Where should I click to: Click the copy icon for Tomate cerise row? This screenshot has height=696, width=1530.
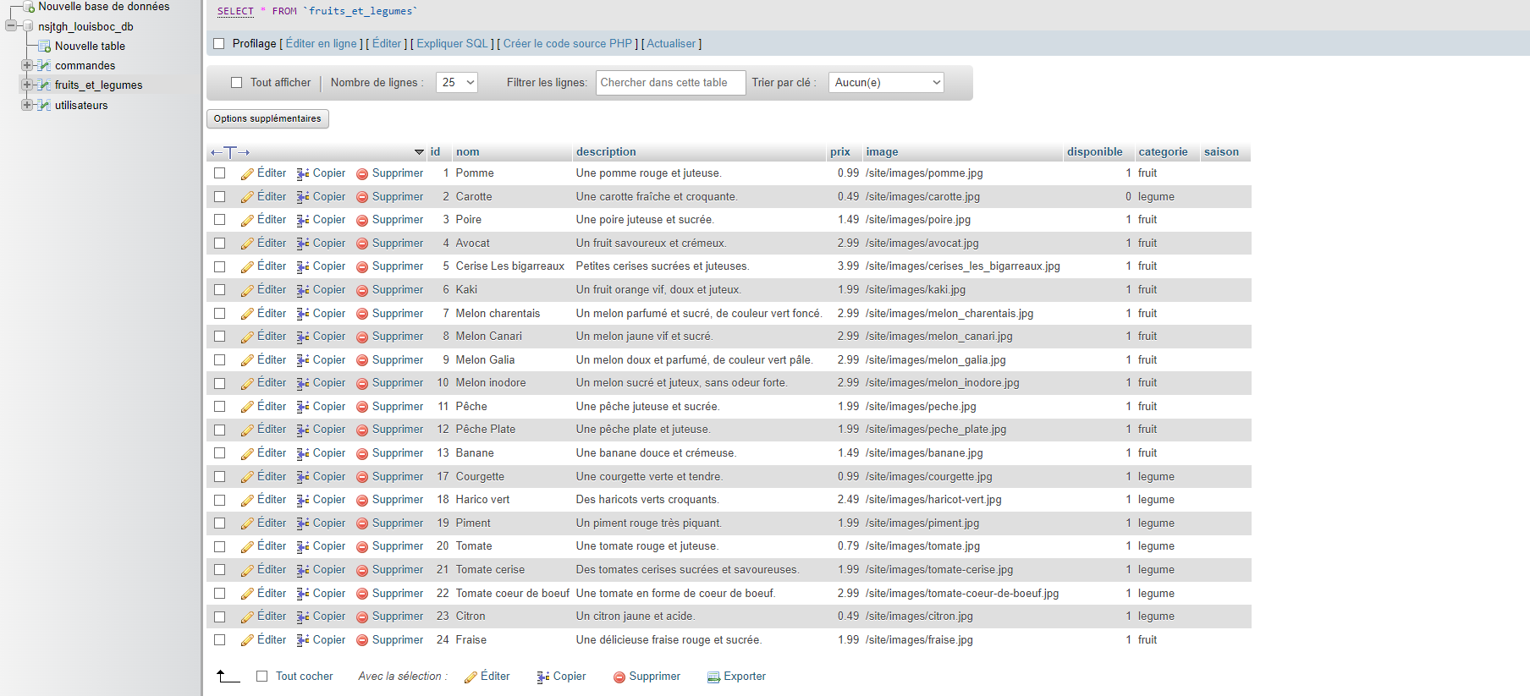[303, 570]
